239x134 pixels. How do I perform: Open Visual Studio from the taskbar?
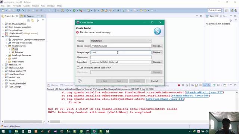click(x=55, y=131)
